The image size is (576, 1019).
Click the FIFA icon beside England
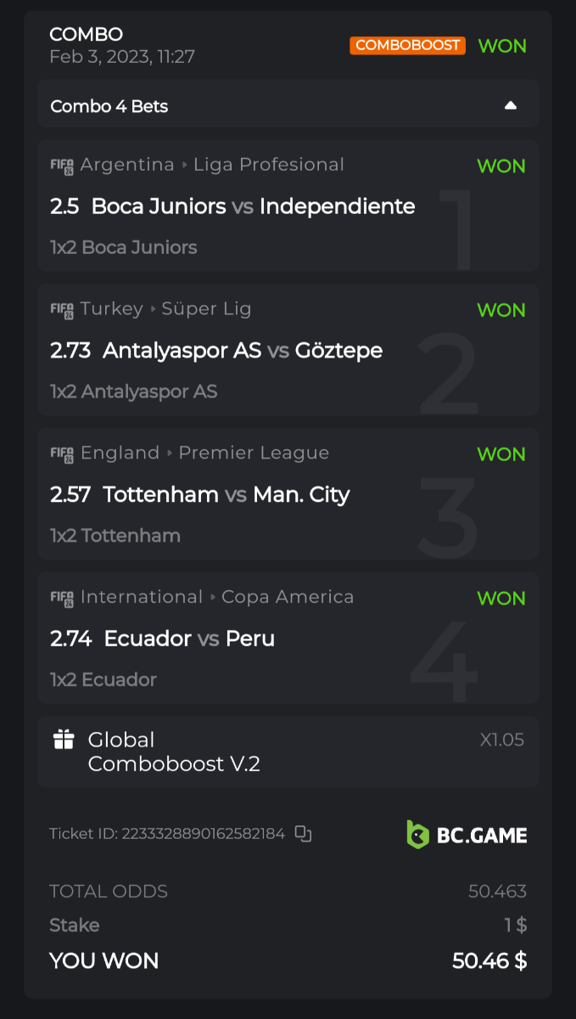62,454
